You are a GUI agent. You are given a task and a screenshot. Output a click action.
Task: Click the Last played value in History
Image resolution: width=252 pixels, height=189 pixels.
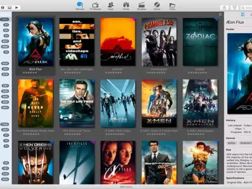tap(247, 126)
